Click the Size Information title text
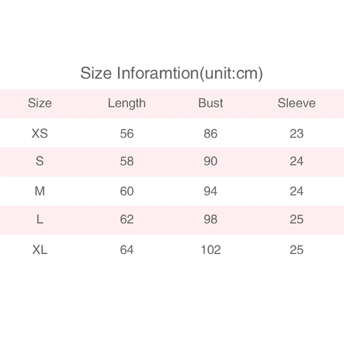Image resolution: width=344 pixels, height=344 pixels. (172, 73)
